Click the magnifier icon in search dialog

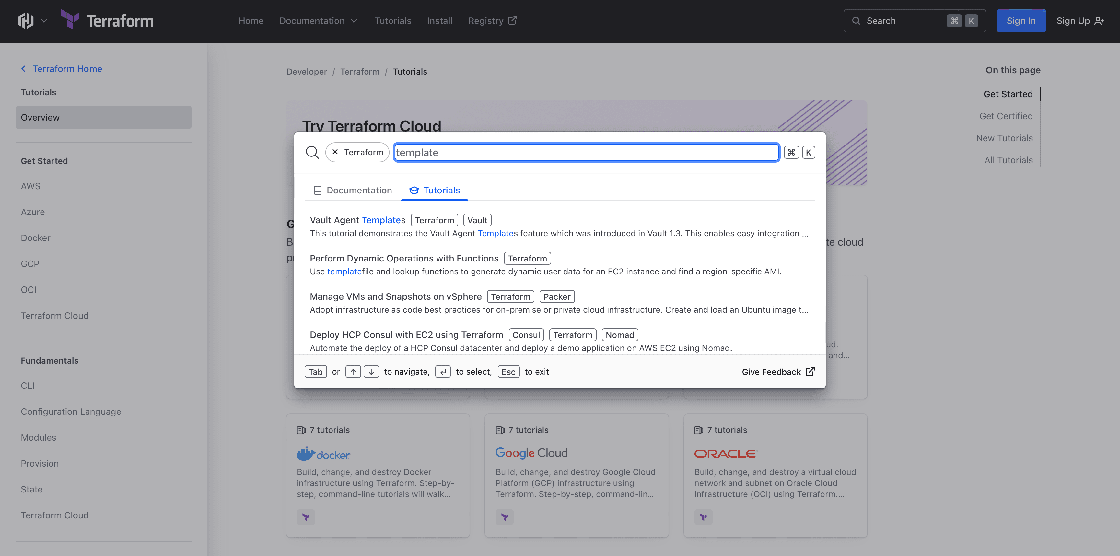(312, 152)
